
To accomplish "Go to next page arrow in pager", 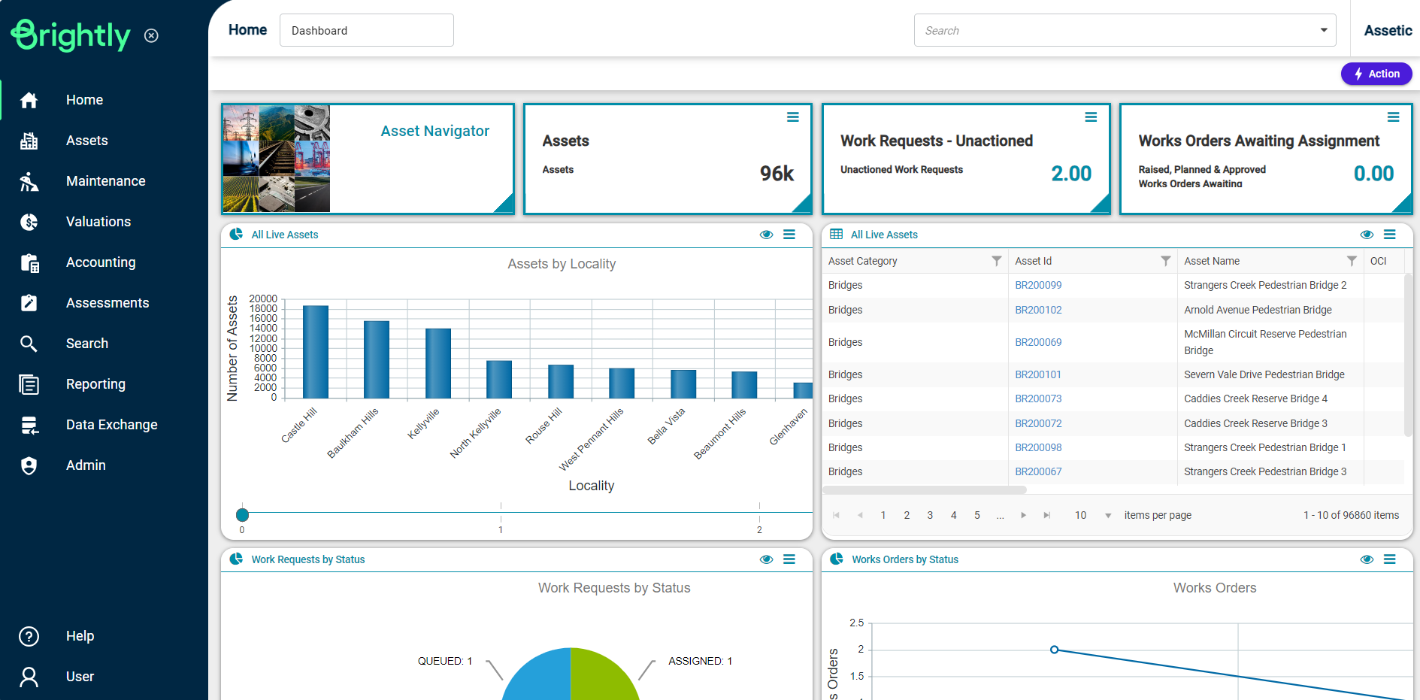I will coord(1023,515).
